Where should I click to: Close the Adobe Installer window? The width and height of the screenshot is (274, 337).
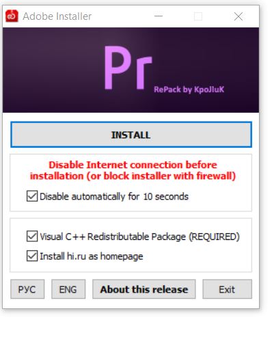pyautogui.click(x=238, y=16)
